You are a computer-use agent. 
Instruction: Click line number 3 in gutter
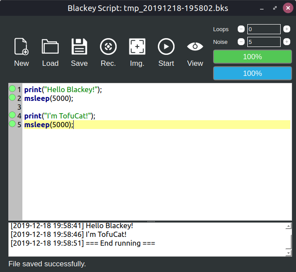pyautogui.click(x=19, y=107)
